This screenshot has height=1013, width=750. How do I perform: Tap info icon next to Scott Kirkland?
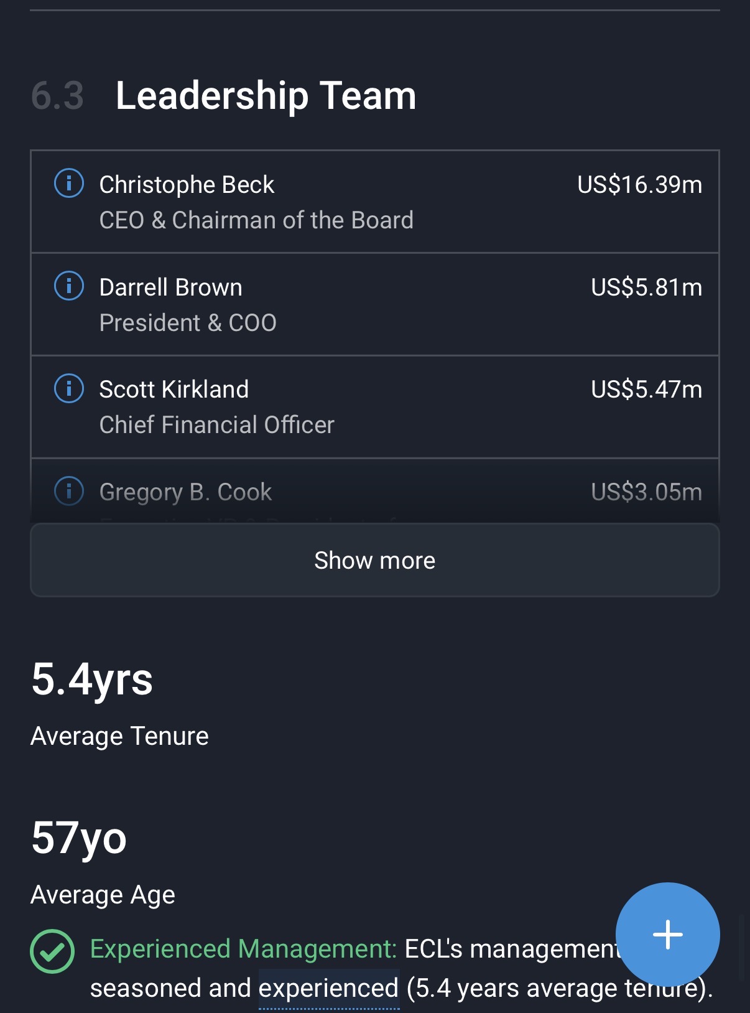pyautogui.click(x=69, y=389)
